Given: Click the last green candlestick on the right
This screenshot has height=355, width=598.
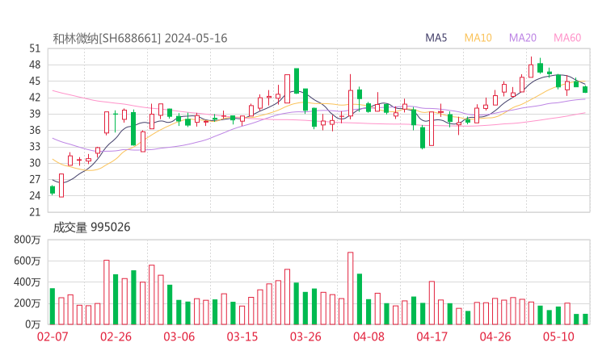Looking at the screenshot, I should coord(585,90).
